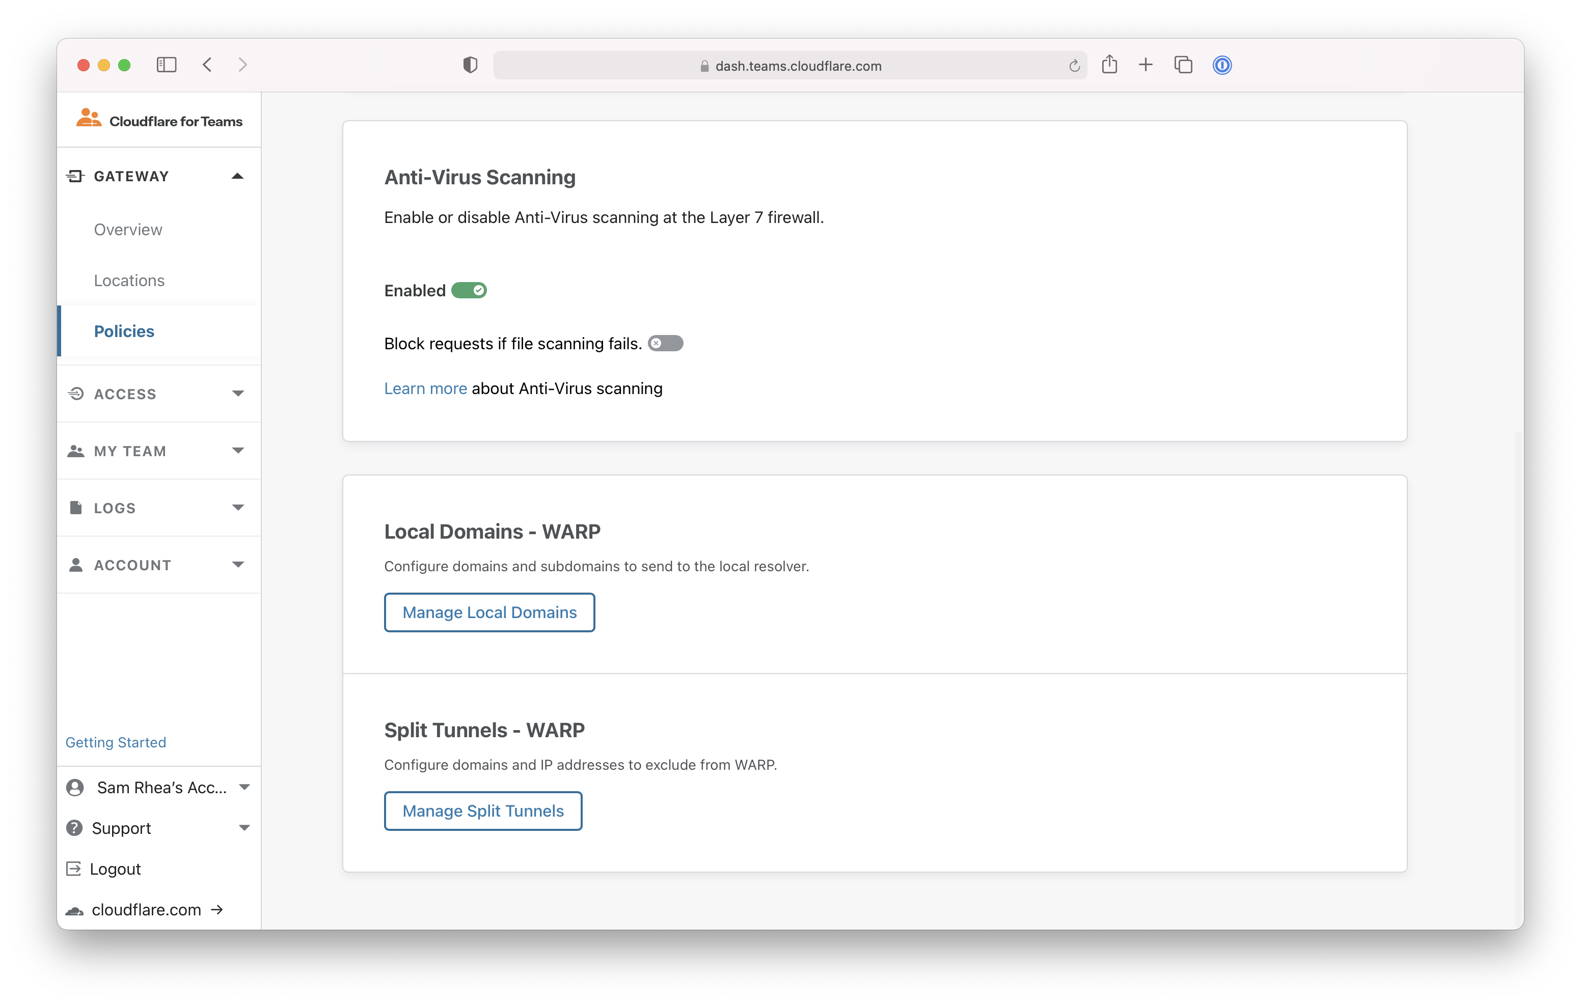The width and height of the screenshot is (1581, 1005).
Task: Expand the Access sidebar section
Action: point(238,394)
